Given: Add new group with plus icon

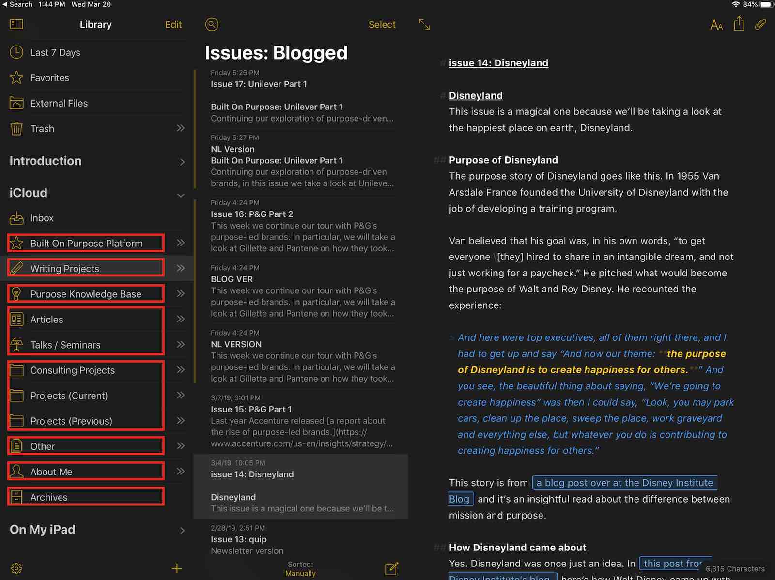Looking at the screenshot, I should (177, 568).
